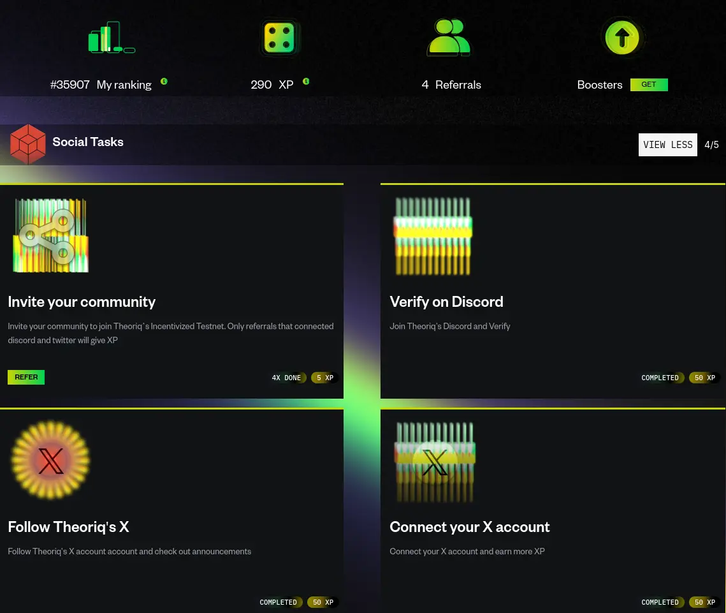Open the Connect your X account heading
The image size is (726, 613).
coord(470,528)
